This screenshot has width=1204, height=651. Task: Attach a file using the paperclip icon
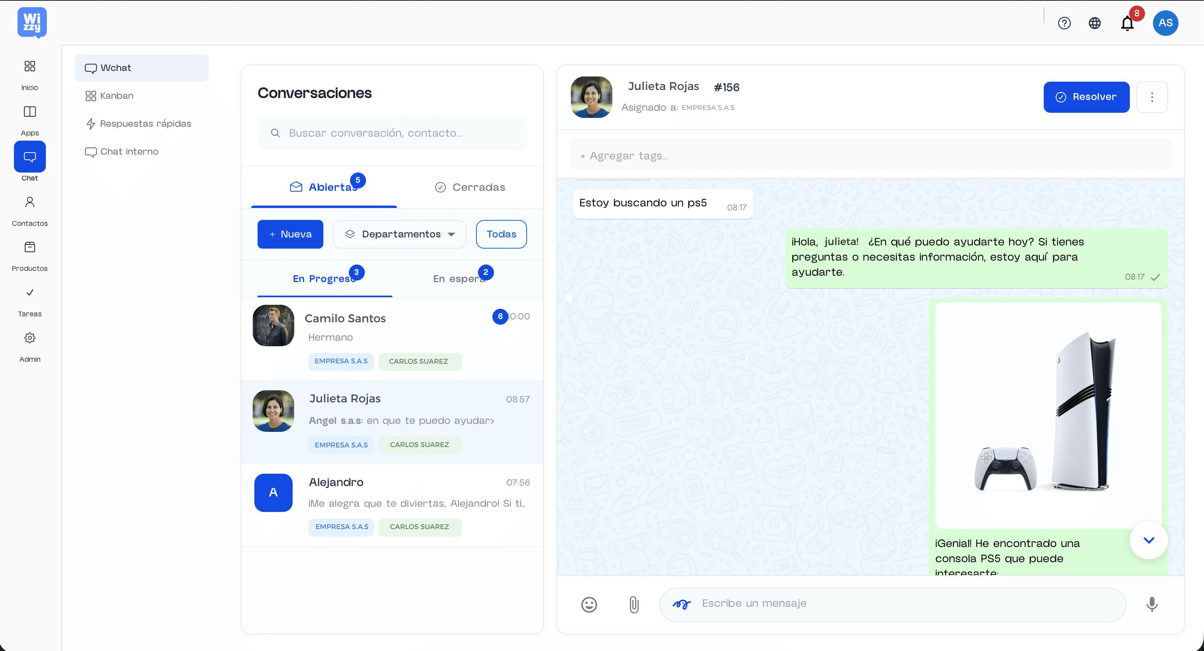[x=634, y=604]
